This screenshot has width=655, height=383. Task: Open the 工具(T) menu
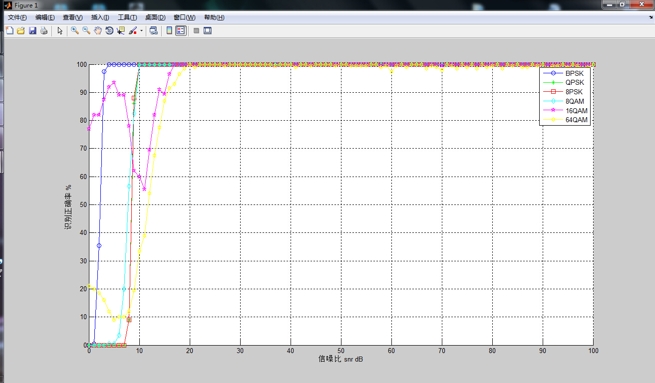click(x=127, y=17)
